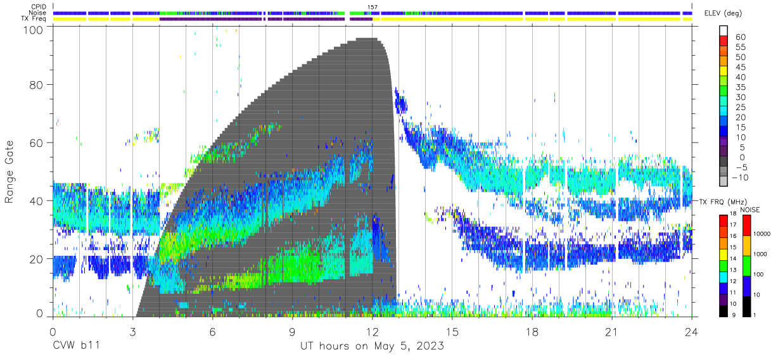The height and width of the screenshot is (359, 778).
Task: Click Range Gate tick label 100
Action: click(x=34, y=30)
